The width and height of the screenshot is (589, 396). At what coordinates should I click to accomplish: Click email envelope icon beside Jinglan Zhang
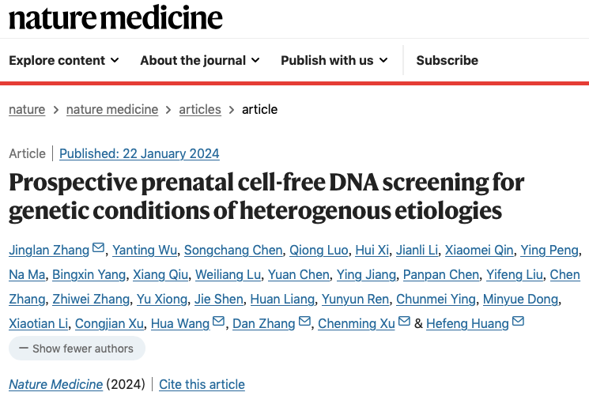98,248
